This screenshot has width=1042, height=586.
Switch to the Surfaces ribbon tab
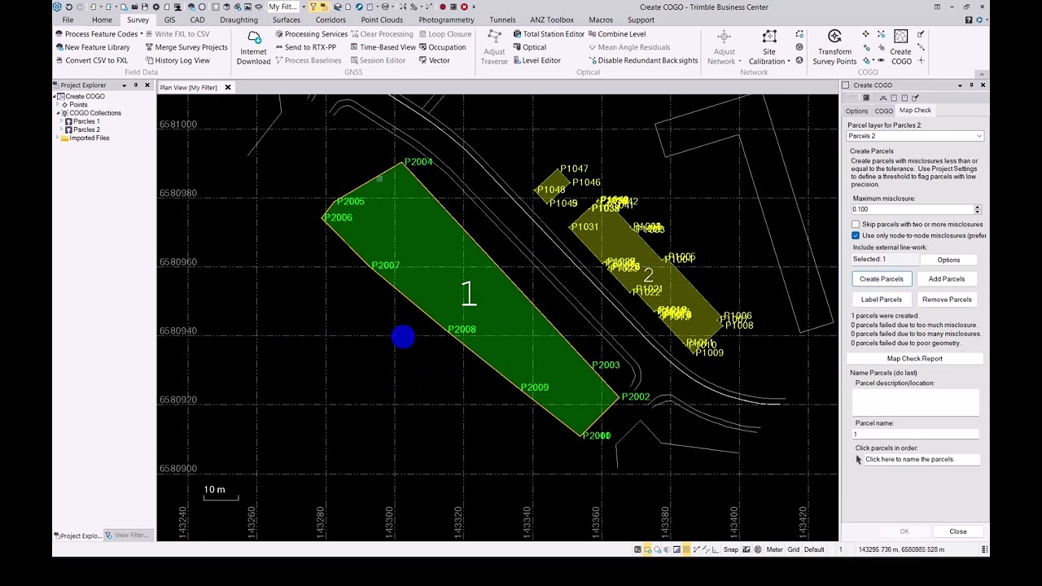pos(287,20)
